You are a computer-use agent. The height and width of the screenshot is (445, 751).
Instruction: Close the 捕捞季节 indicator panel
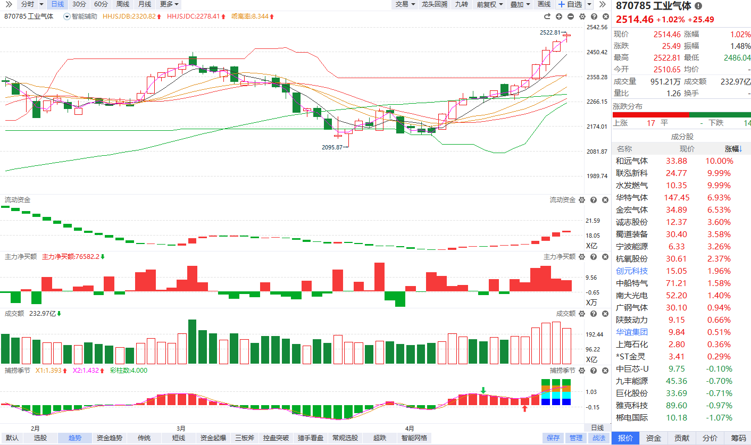(604, 371)
